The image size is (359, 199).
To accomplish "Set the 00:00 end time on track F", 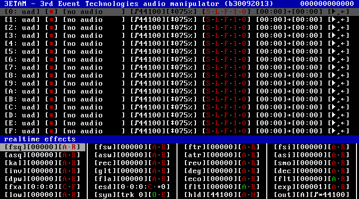I will (307, 131).
